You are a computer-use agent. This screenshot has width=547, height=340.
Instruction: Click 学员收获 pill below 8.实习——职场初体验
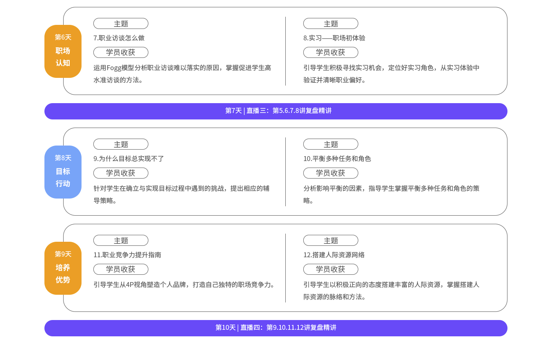pyautogui.click(x=331, y=53)
